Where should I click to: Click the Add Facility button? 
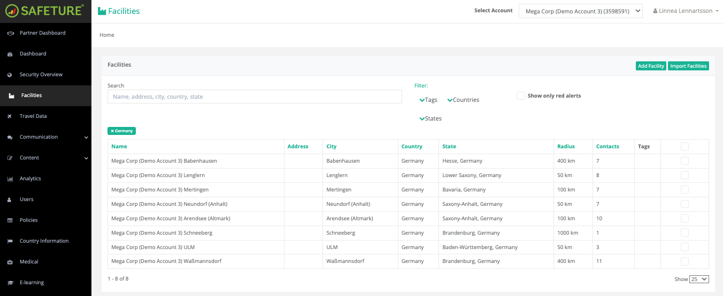[651, 66]
